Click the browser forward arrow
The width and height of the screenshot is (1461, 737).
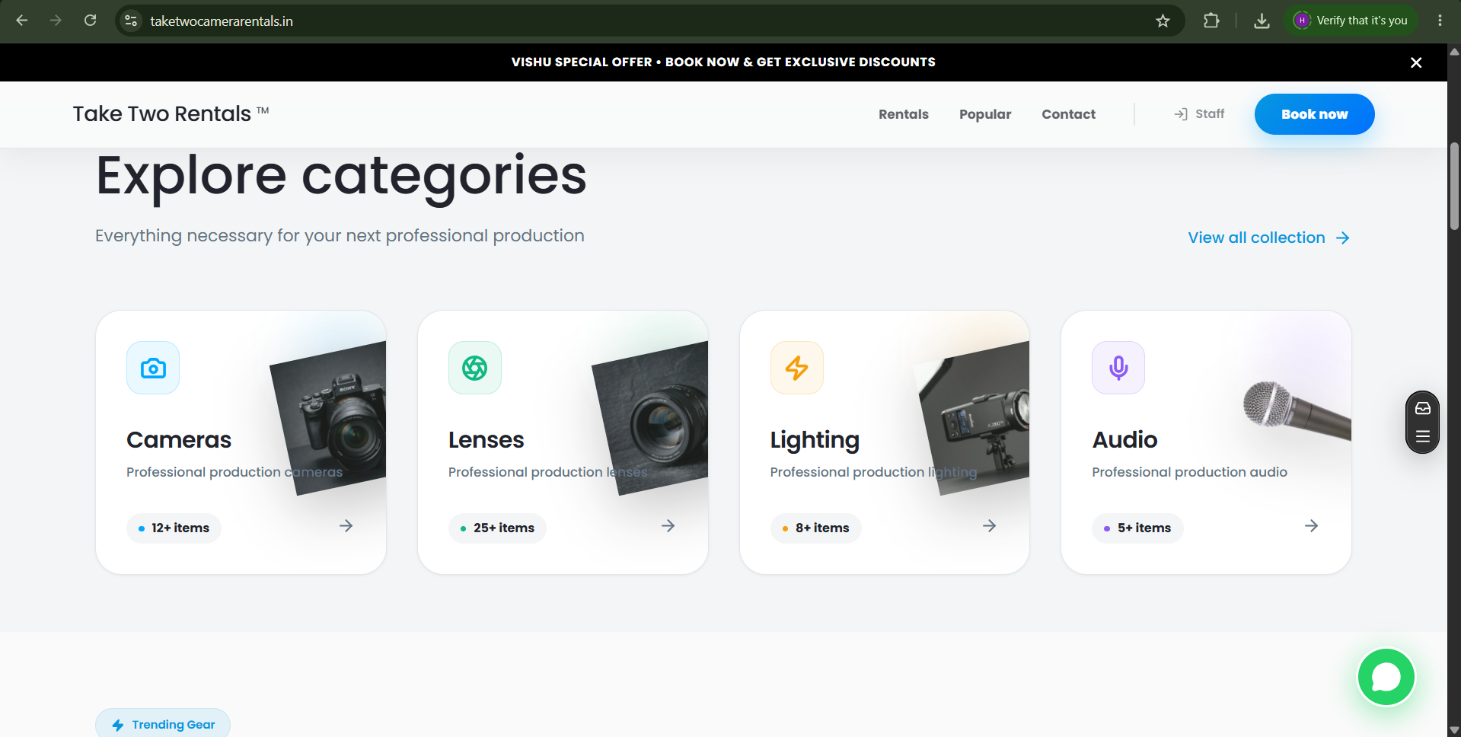56,21
